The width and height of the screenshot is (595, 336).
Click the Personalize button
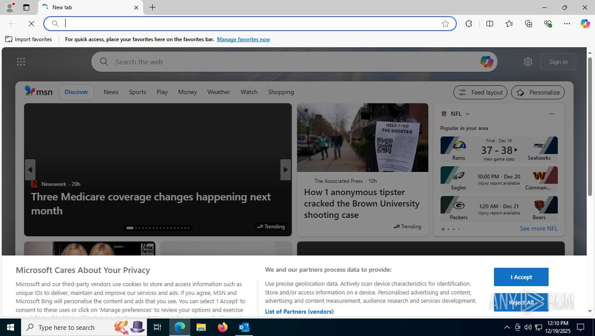[538, 92]
